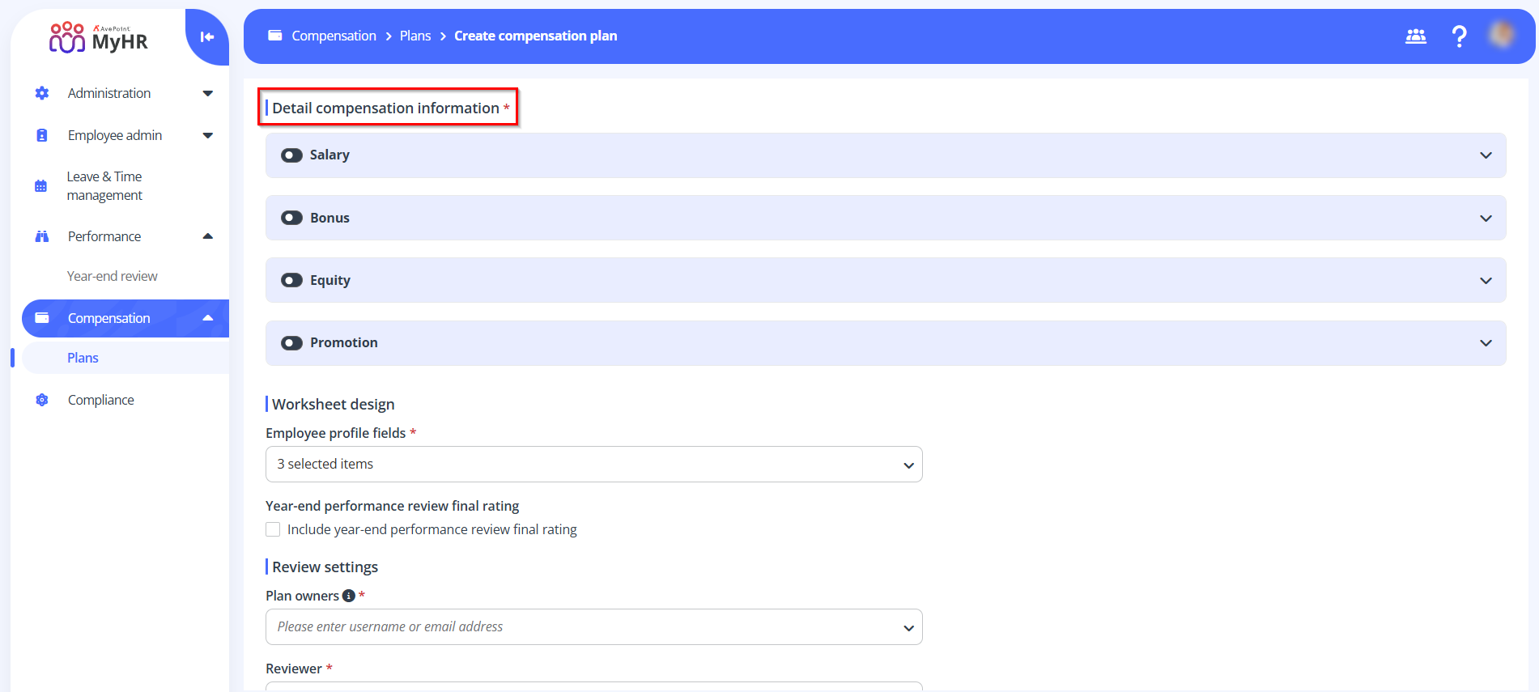Open the user profile avatar

pyautogui.click(x=1502, y=35)
